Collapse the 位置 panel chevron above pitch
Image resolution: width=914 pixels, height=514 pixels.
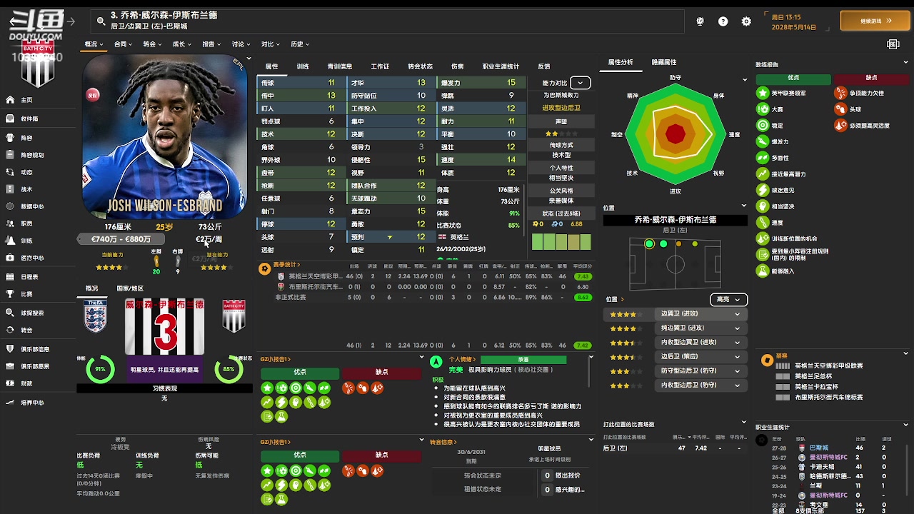click(744, 206)
